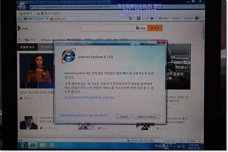Open the 웹 조각 갤러리 dropdown
This screenshot has width=228, height=152.
(x=52, y=13)
